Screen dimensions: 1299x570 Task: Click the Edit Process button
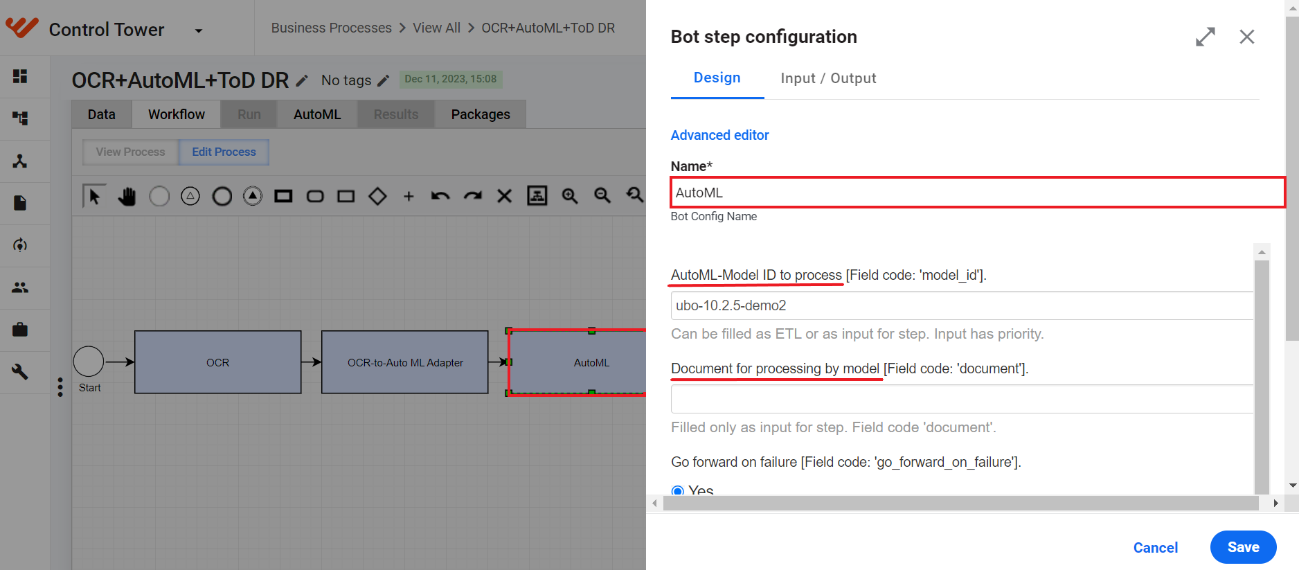click(224, 152)
